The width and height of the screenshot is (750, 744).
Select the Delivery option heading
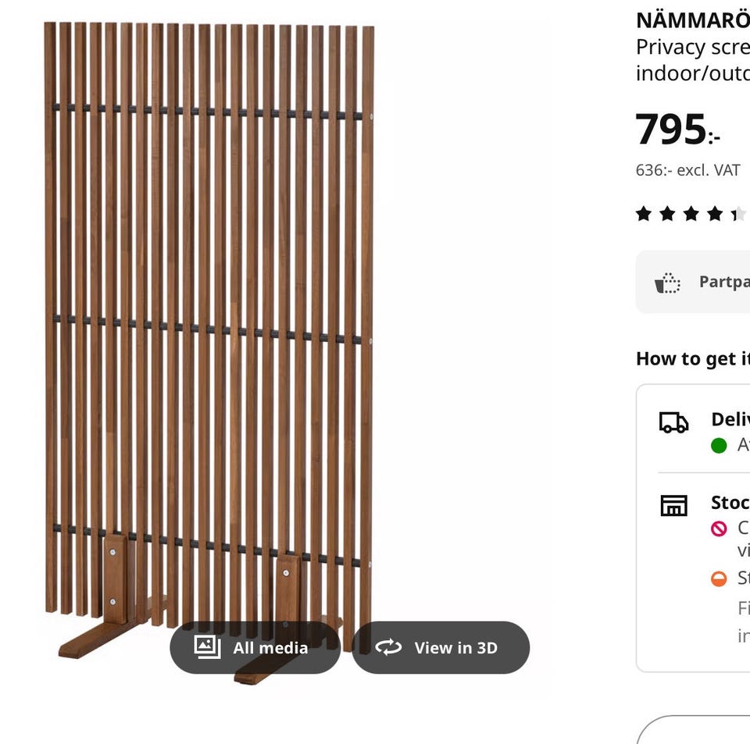(730, 419)
